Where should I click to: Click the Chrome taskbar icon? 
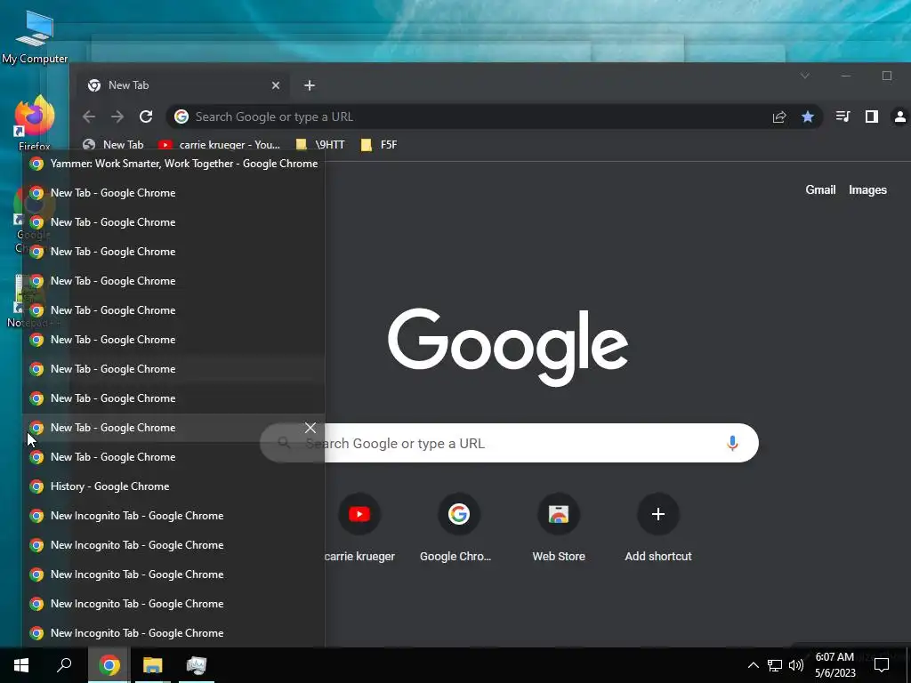click(x=109, y=665)
